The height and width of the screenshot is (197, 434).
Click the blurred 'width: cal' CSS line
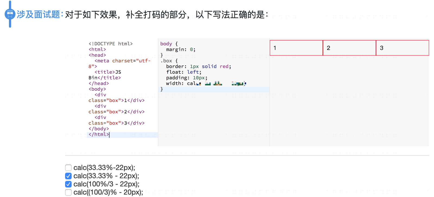(206, 83)
